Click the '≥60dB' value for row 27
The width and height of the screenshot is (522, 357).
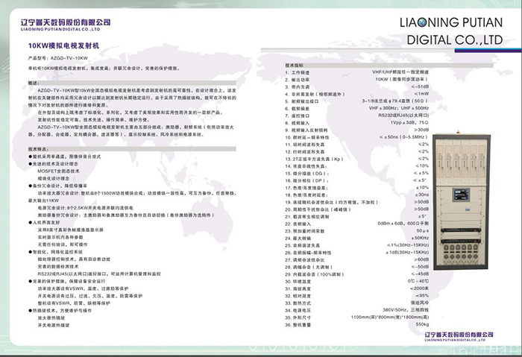pyautogui.click(x=421, y=259)
